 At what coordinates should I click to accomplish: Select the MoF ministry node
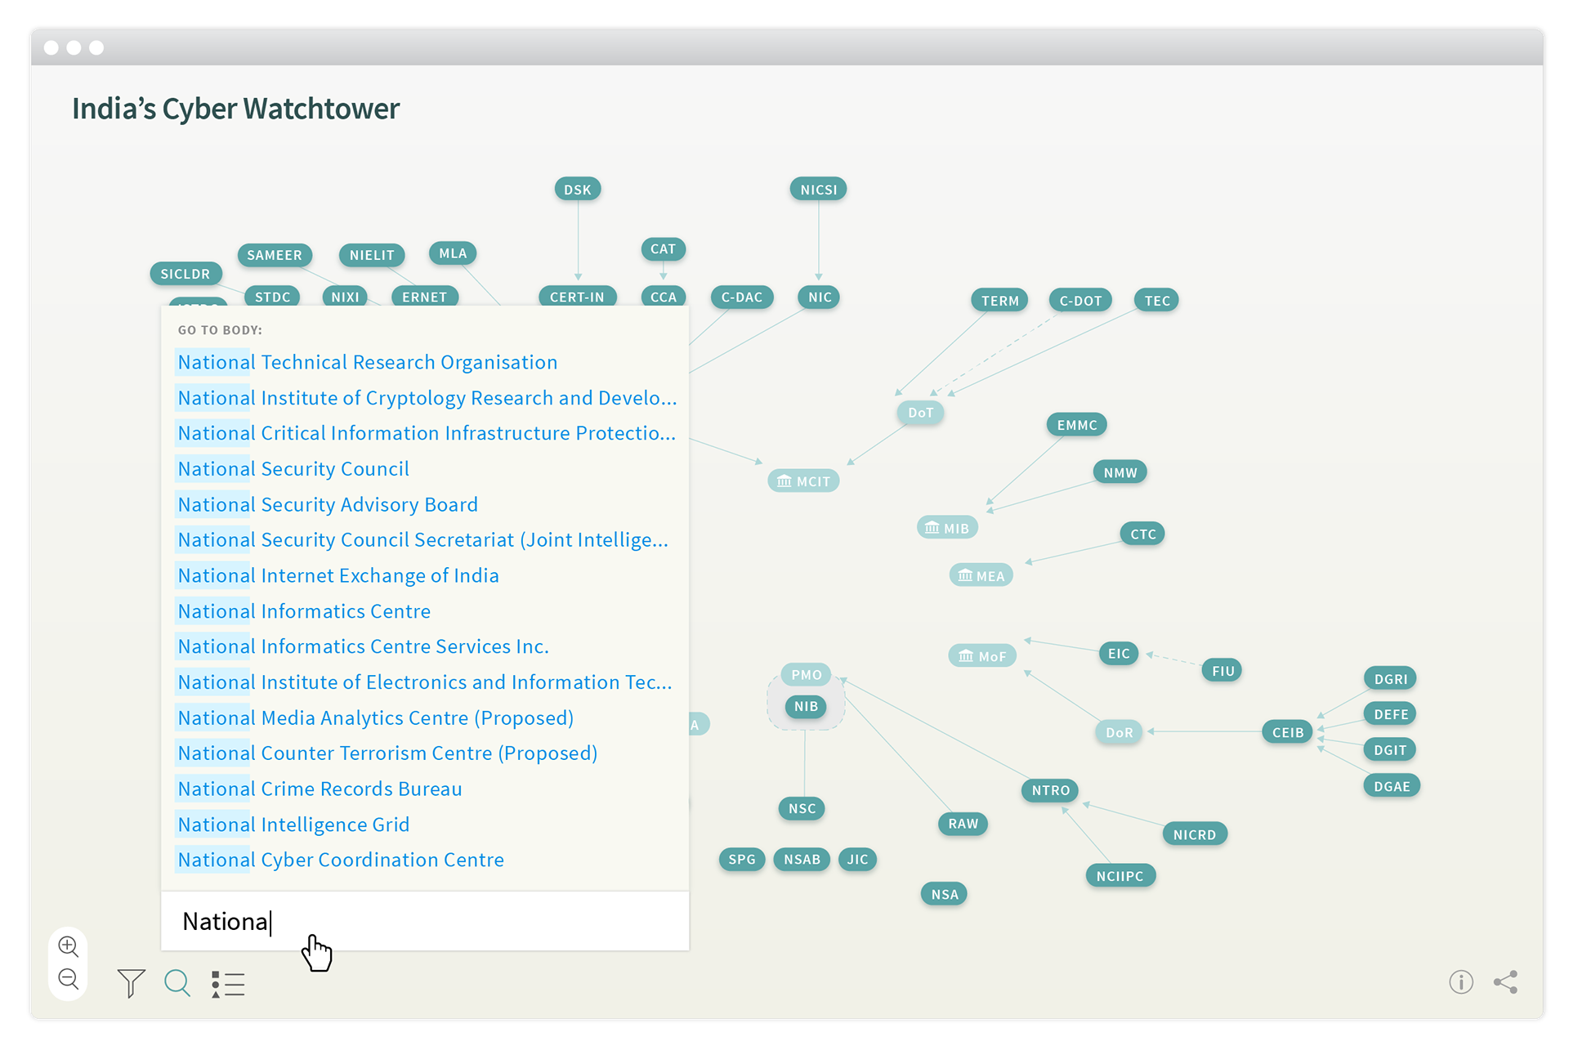pyautogui.click(x=982, y=656)
